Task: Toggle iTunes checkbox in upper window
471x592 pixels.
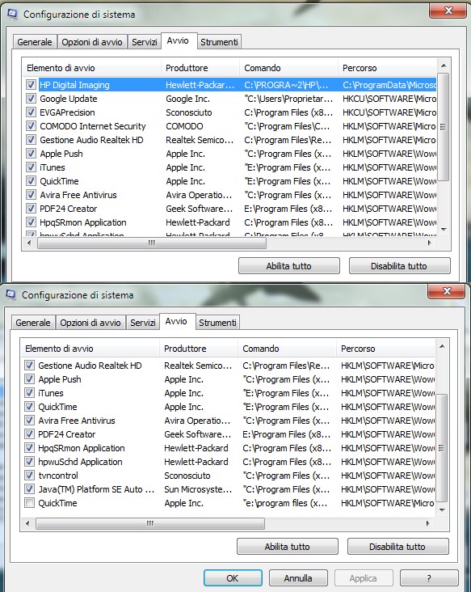Action: [x=31, y=167]
